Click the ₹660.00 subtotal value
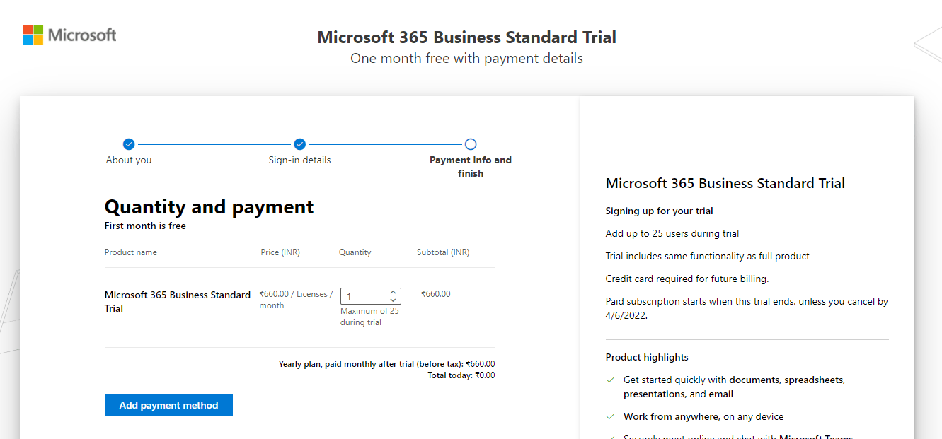Screen dimensions: 942x439 pos(435,294)
